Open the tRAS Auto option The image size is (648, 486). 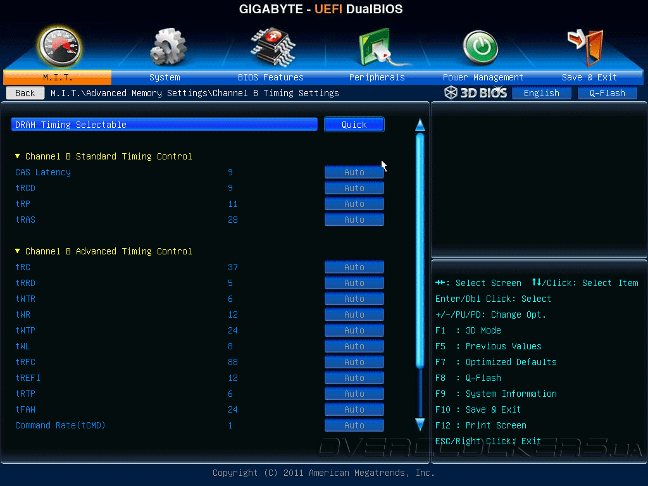tap(354, 220)
